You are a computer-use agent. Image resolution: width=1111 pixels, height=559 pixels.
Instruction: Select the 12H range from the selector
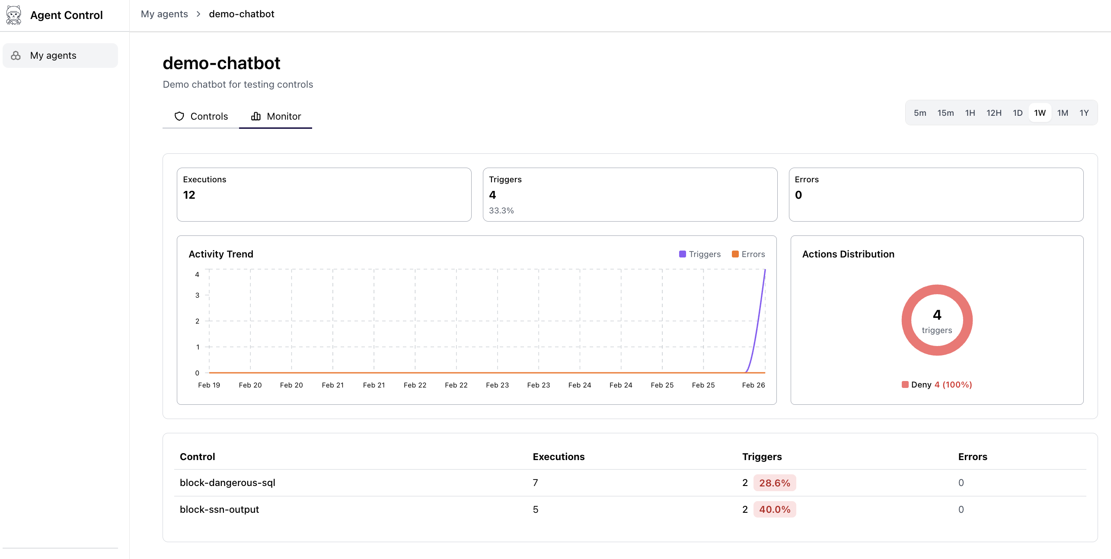click(994, 113)
